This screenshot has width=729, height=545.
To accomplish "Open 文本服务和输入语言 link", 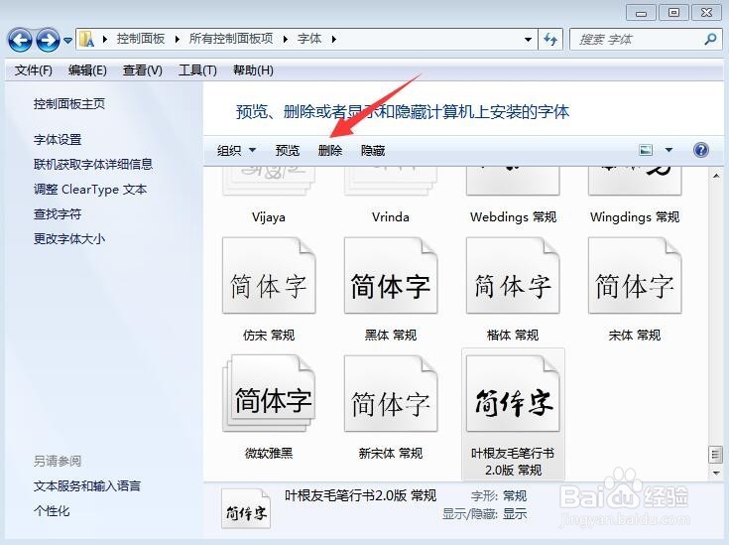I will pos(87,486).
